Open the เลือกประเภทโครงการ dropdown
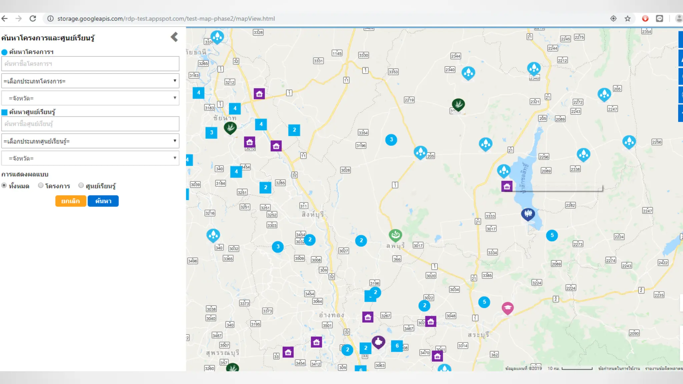The width and height of the screenshot is (683, 384). coord(90,81)
